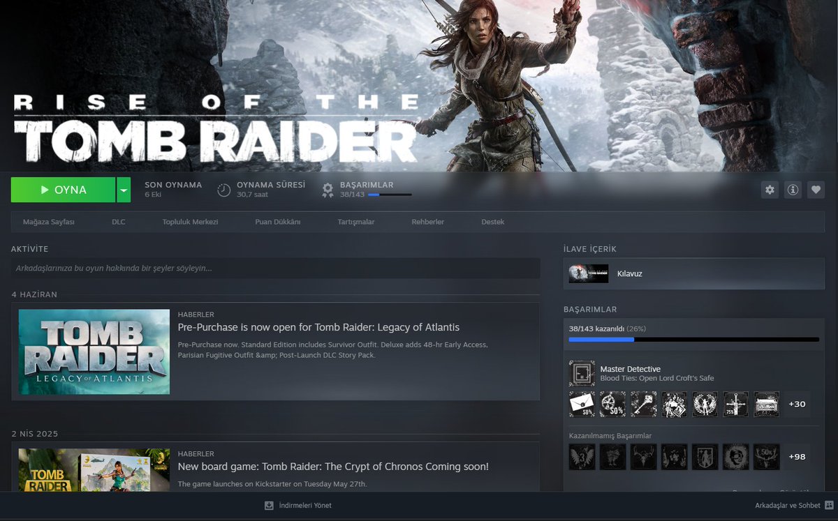This screenshot has height=521, width=838.
Task: Open the Mağaza Sayfası tab
Action: (48, 222)
